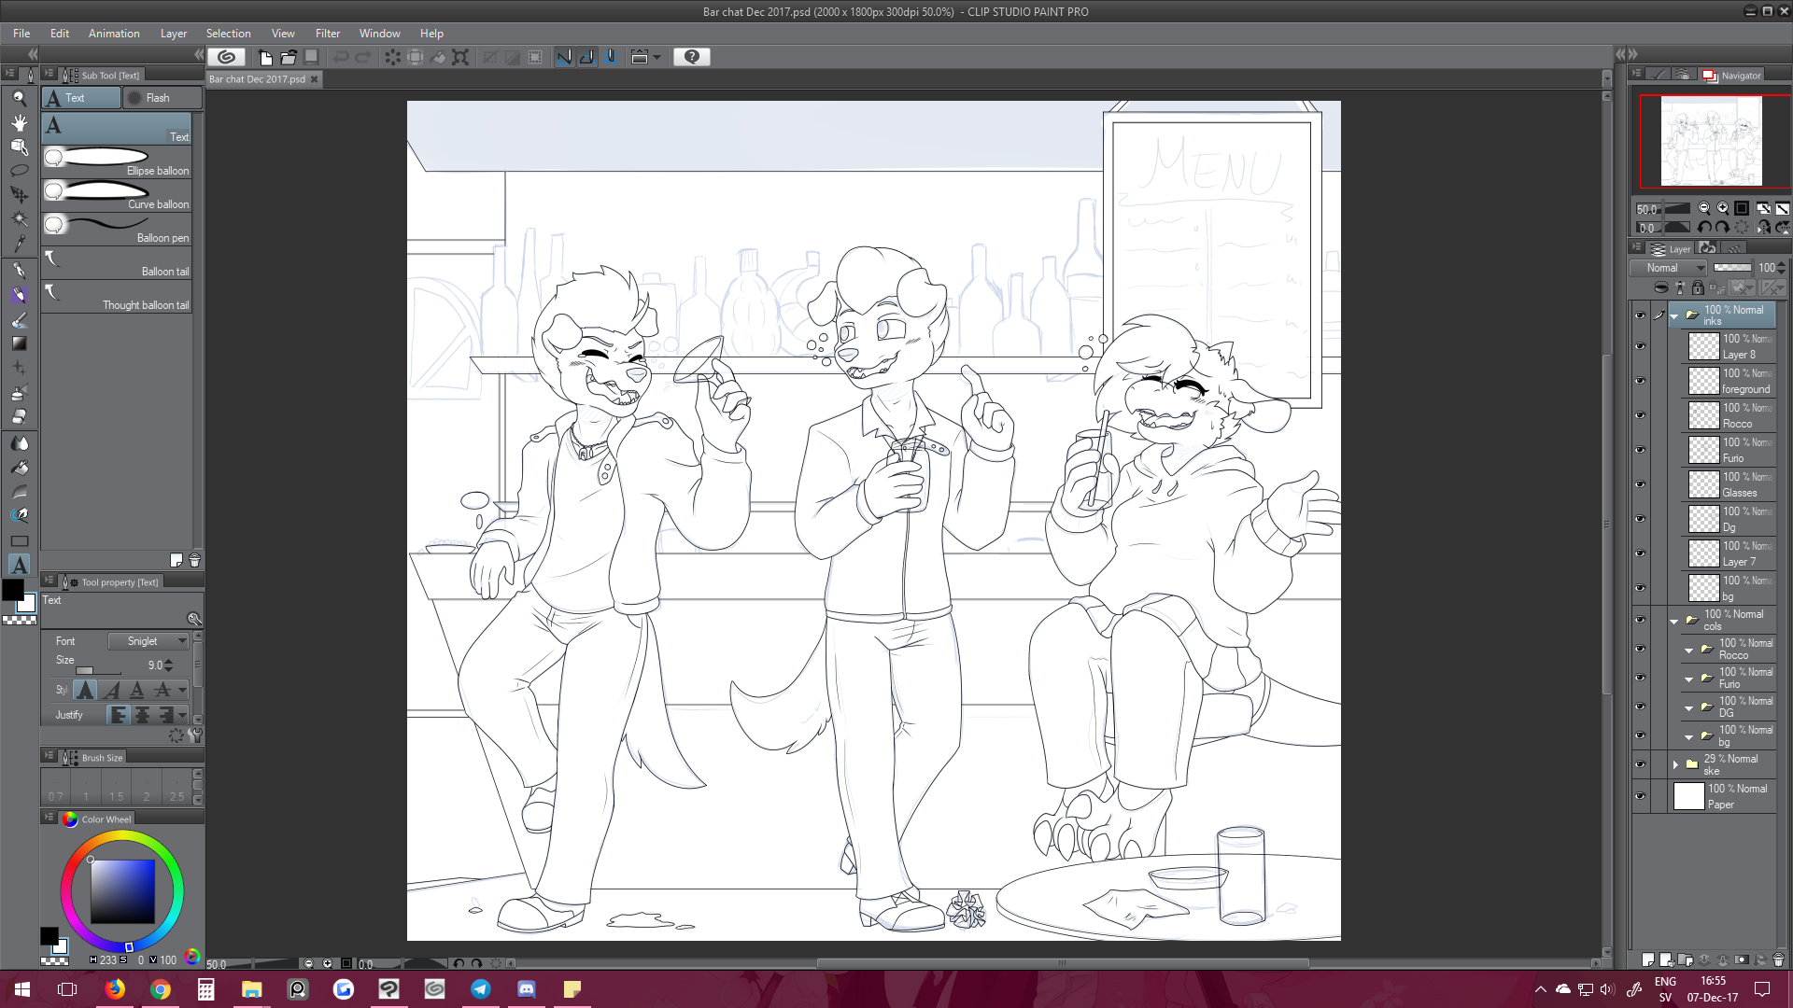
Task: Toggle visibility of the ske folder
Action: click(1640, 764)
